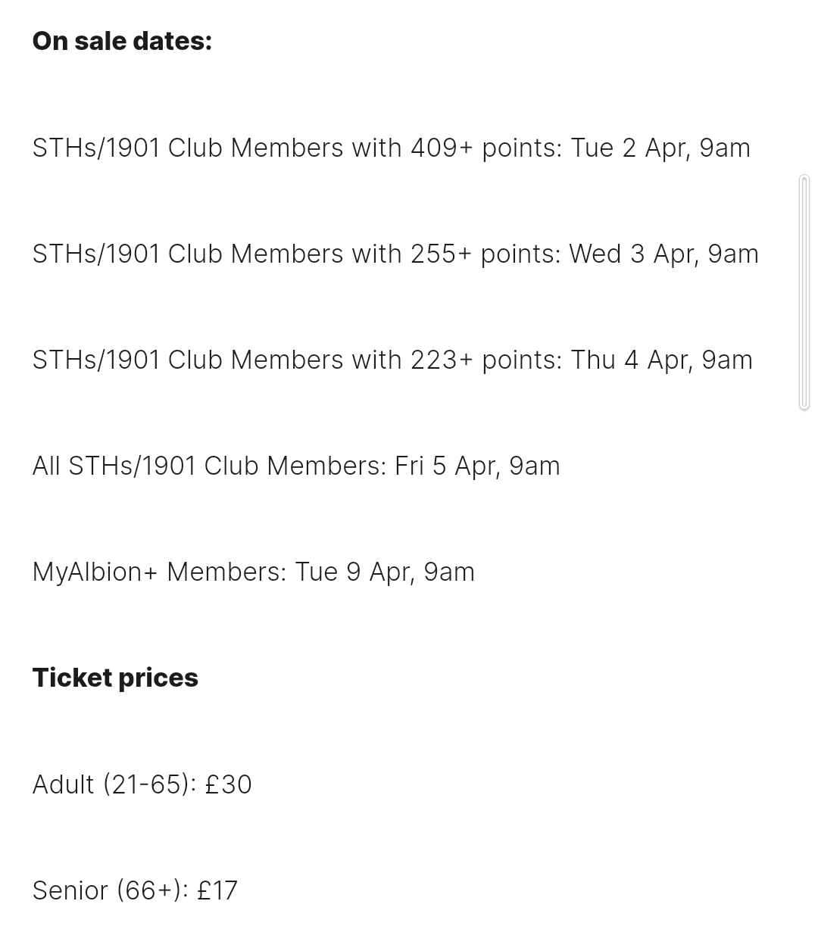Image resolution: width=818 pixels, height=926 pixels.
Task: Click the 'Ticket prices' heading
Action: [115, 678]
